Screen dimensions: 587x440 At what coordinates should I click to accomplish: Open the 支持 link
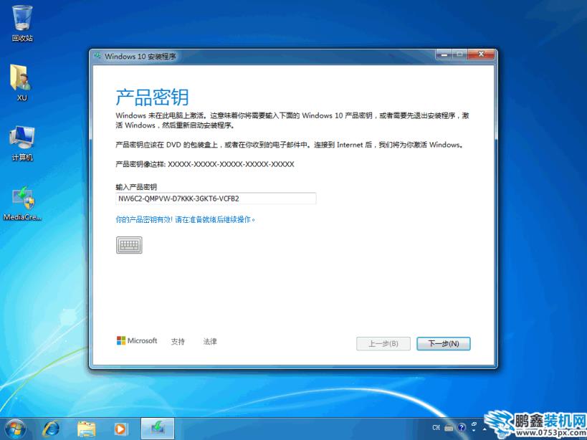pos(178,341)
